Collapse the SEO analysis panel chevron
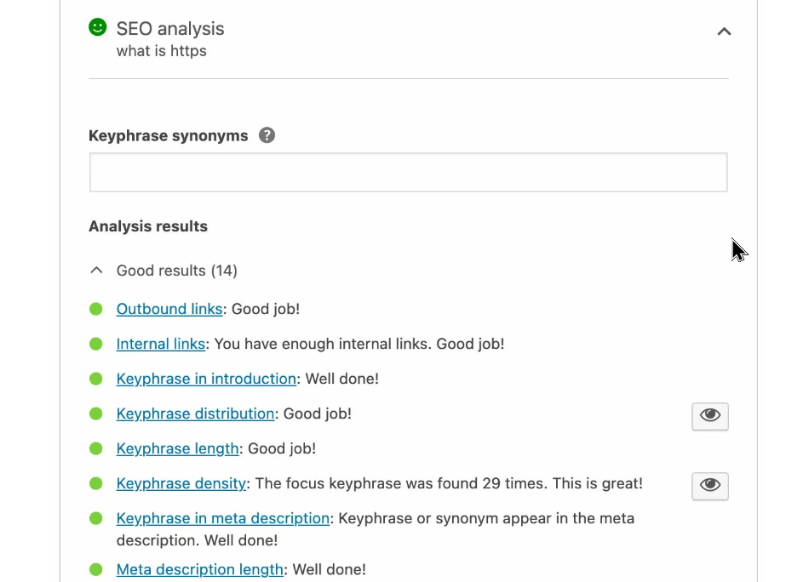Image resolution: width=809 pixels, height=582 pixels. [x=724, y=31]
